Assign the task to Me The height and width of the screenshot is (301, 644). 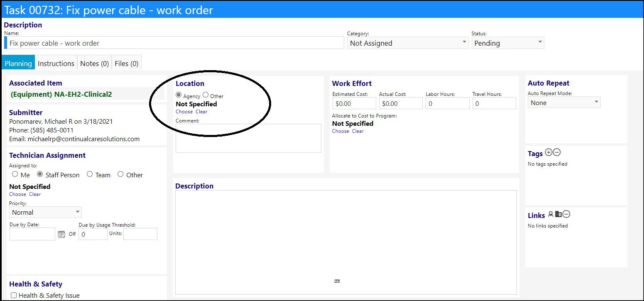click(x=15, y=174)
